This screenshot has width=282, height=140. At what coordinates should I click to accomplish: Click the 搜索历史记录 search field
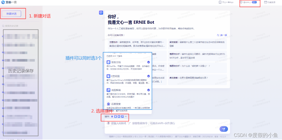point(20,26)
